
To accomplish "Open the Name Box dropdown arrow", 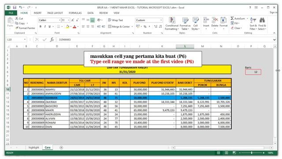I will [25, 39].
